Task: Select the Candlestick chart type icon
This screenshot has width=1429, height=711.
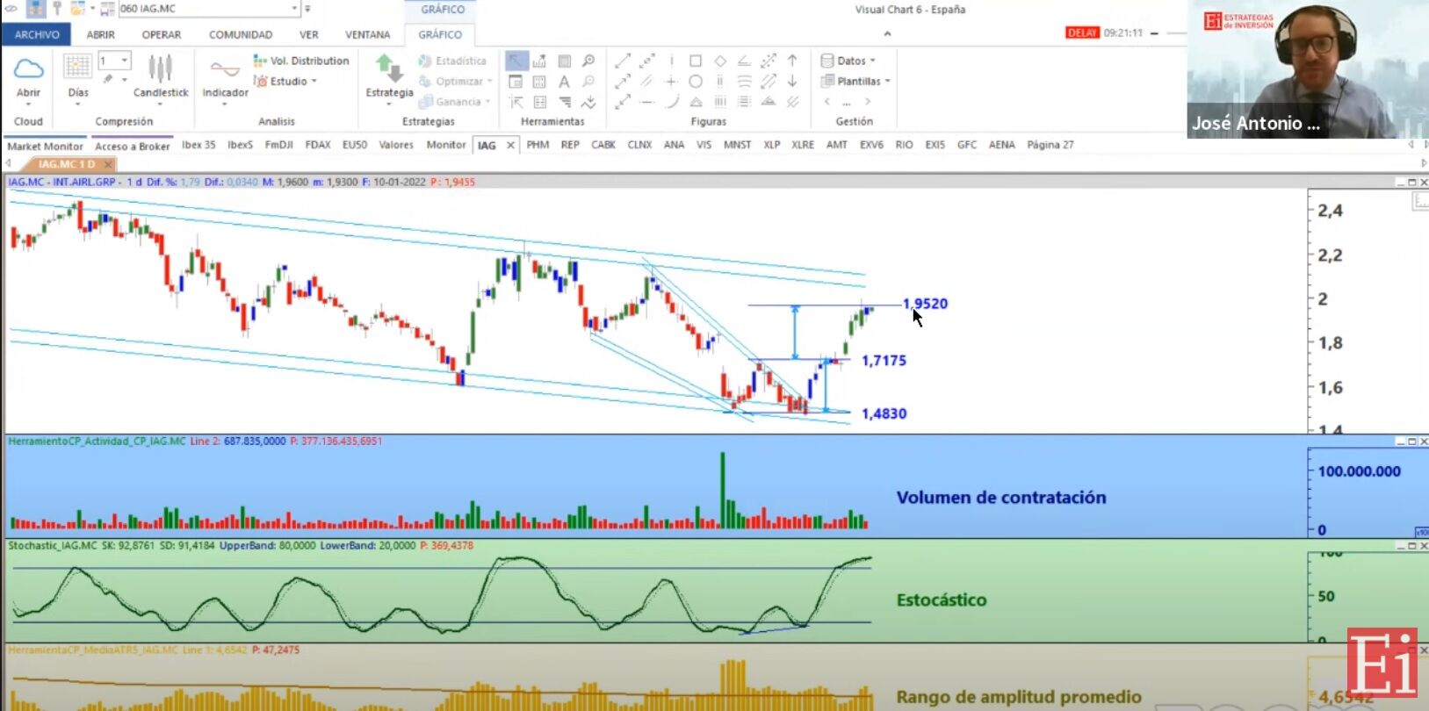Action: [x=160, y=68]
